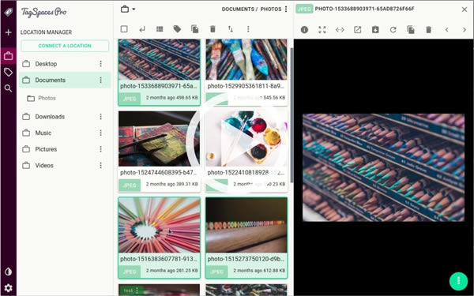The image size is (474, 296).
Task: Toggle the select all files checkbox
Action: coord(124,29)
